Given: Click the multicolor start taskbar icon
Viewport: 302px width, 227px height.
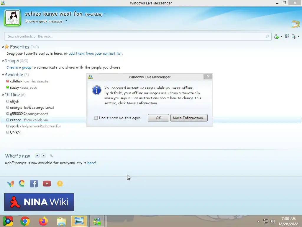Looking at the screenshot, I should [8, 221].
